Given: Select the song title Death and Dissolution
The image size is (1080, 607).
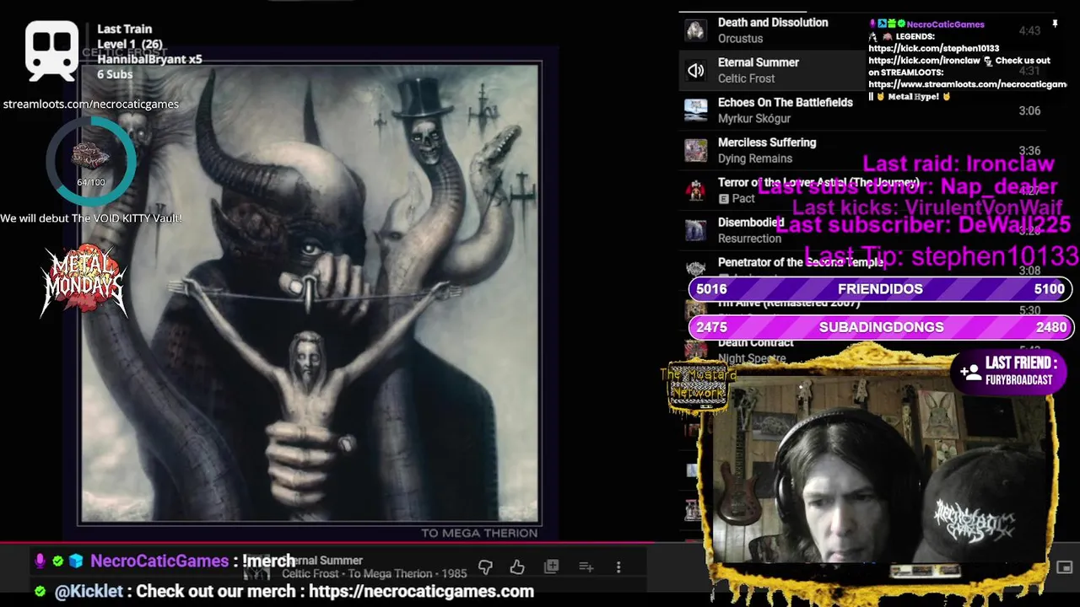Looking at the screenshot, I should [x=773, y=23].
